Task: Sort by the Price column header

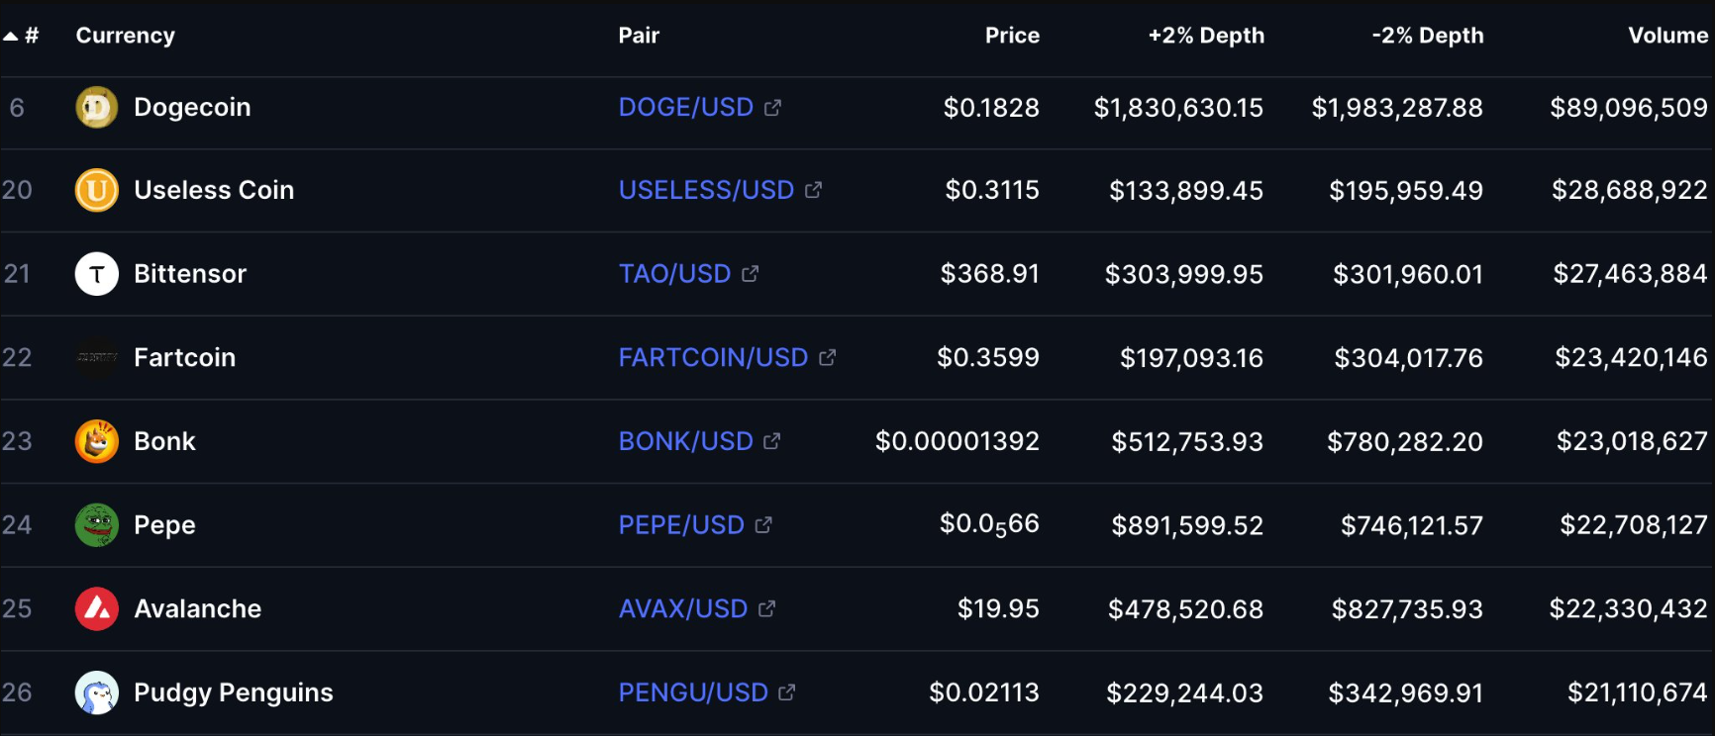Action: pyautogui.click(x=1011, y=36)
